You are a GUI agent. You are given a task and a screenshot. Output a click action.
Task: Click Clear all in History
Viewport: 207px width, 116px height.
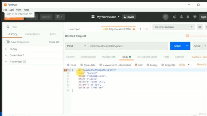coord(54,42)
